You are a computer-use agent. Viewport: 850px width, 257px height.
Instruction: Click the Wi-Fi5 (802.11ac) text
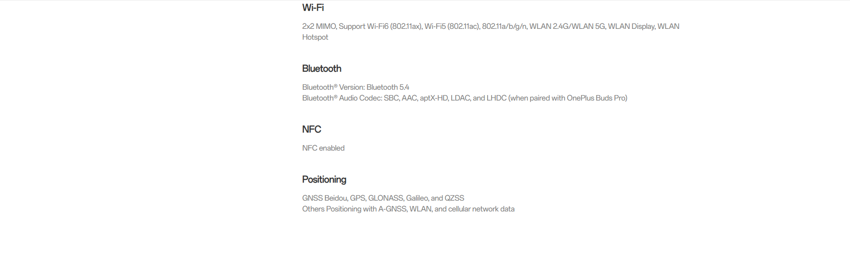pos(452,27)
